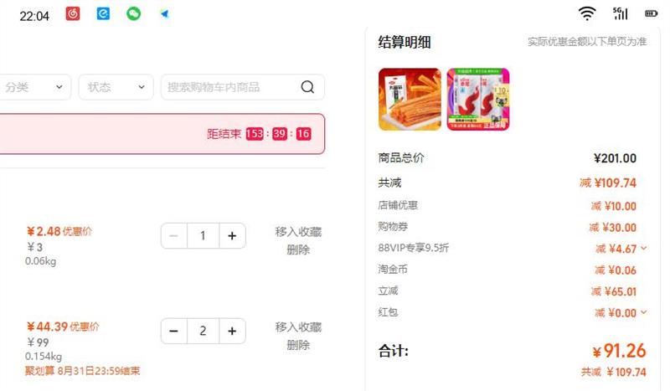Tap the 5G signal strength icon
This screenshot has width=670, height=391.
(620, 13)
